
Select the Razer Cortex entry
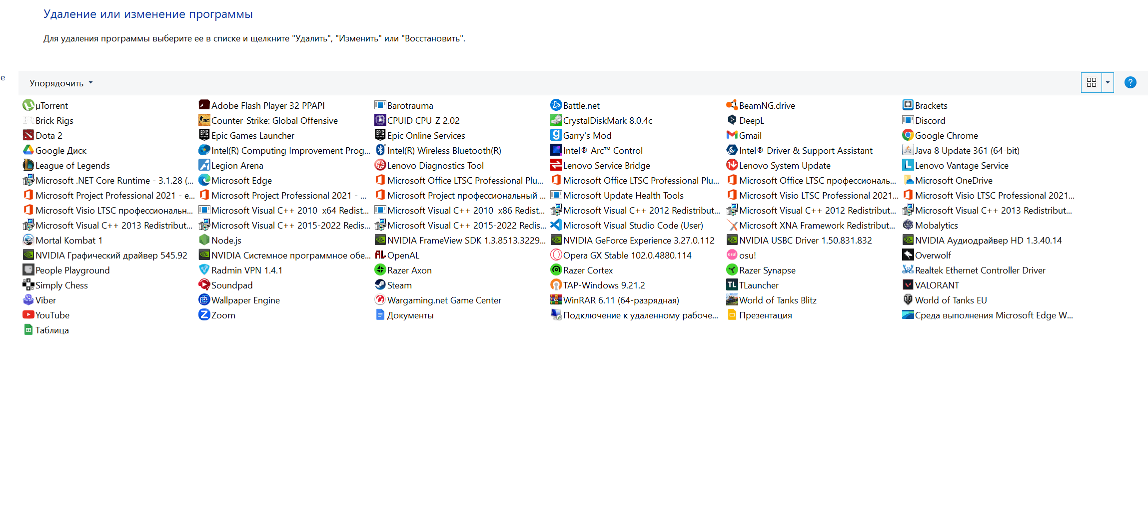coord(582,270)
